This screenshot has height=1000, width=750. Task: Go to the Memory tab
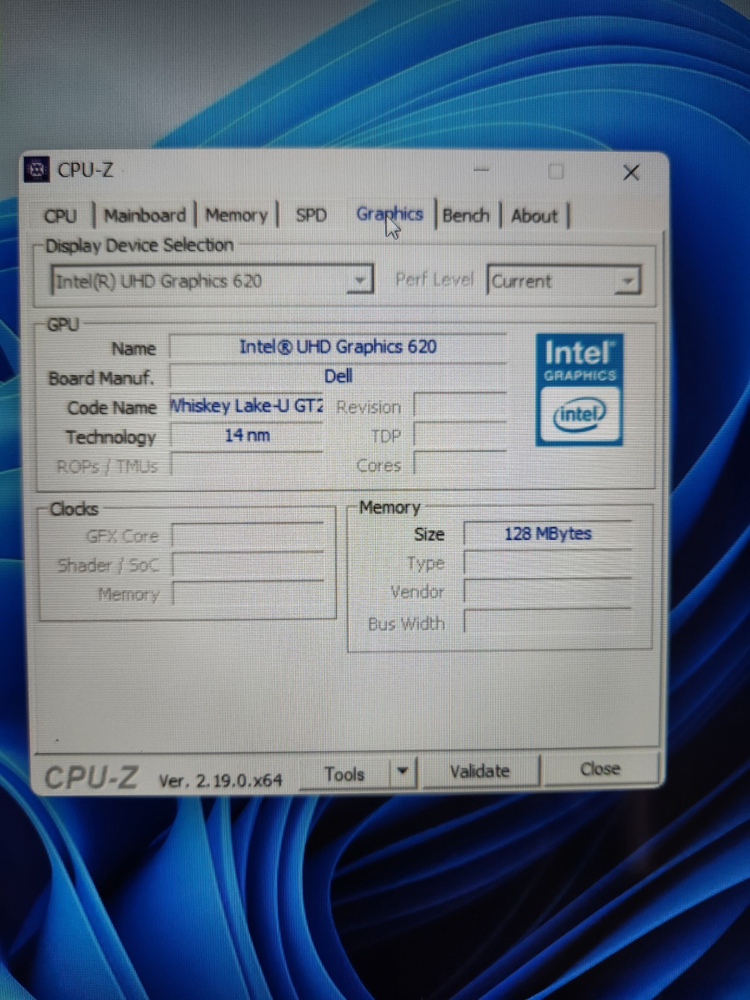click(236, 216)
